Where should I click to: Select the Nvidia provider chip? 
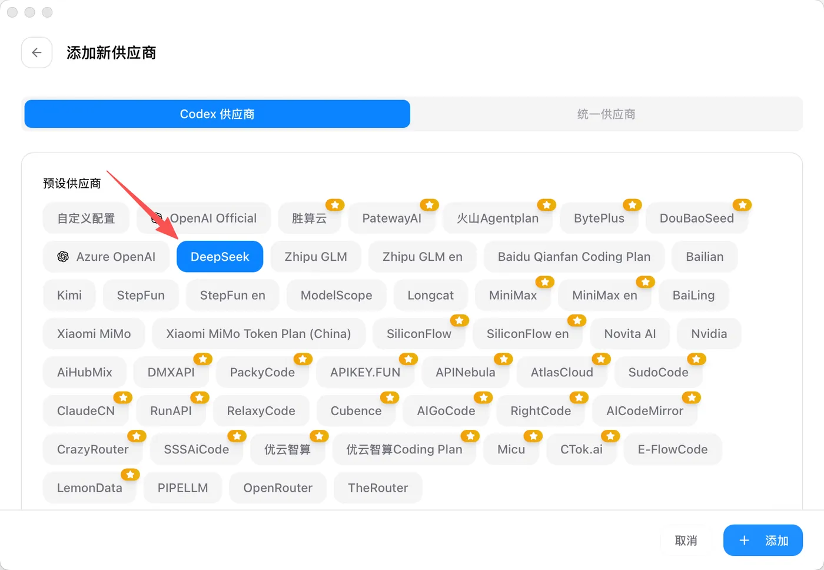709,334
